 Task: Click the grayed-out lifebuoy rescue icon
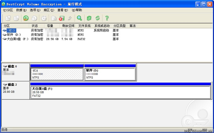[x=44, y=18]
